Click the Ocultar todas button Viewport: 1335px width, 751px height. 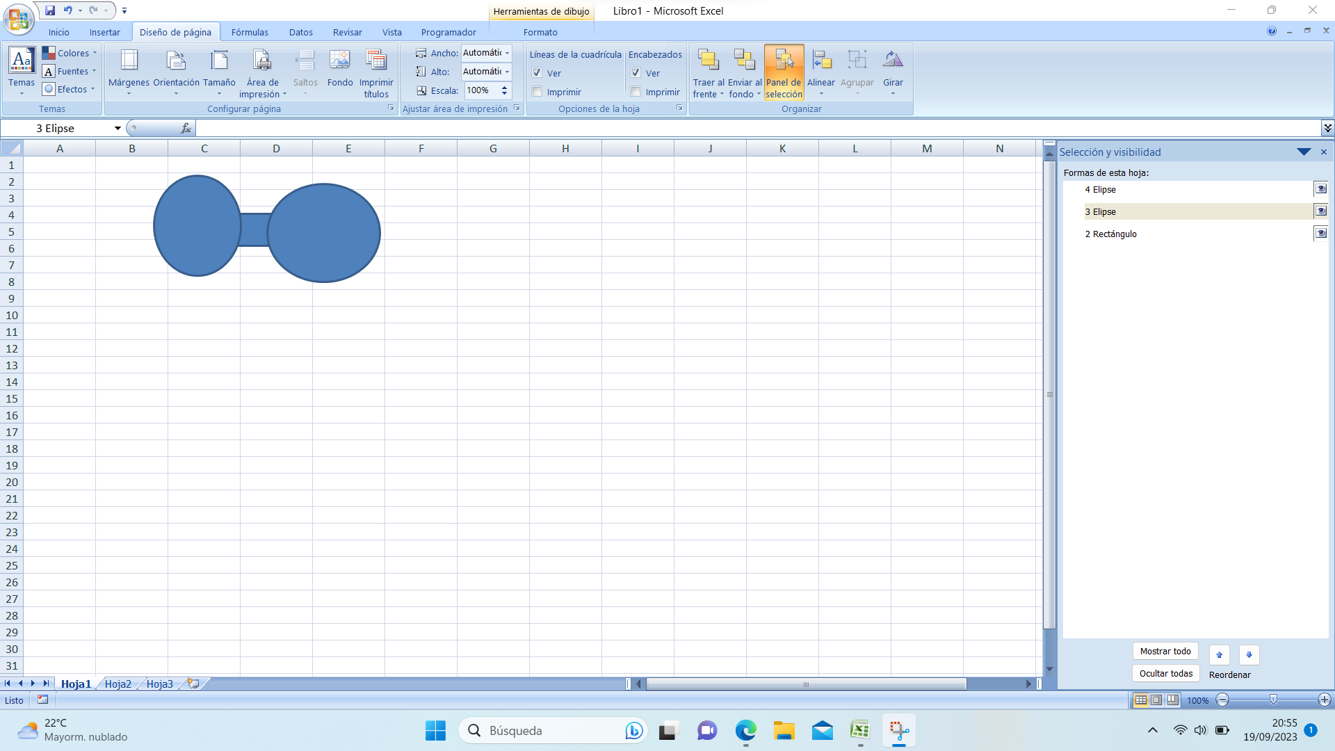[1165, 674]
